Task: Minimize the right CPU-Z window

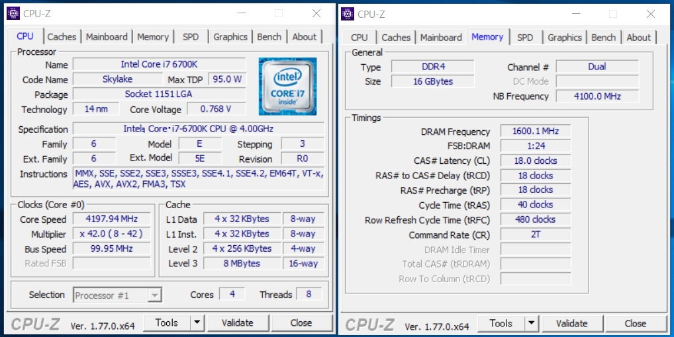Action: (x=576, y=14)
